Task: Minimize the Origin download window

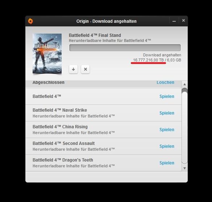Action: pos(174,21)
